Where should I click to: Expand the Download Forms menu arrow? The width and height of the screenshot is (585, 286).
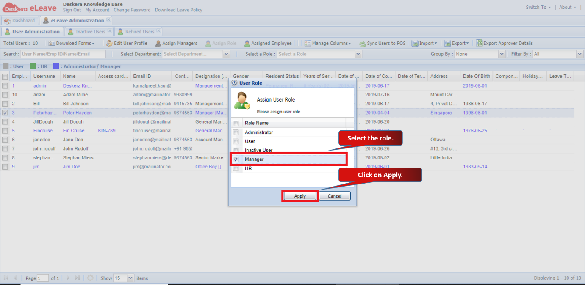tap(93, 44)
